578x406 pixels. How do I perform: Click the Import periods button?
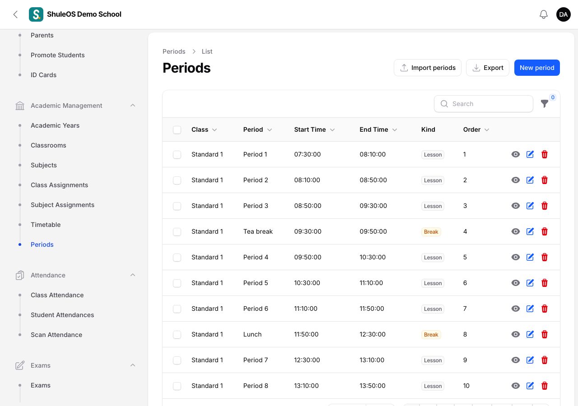[428, 68]
